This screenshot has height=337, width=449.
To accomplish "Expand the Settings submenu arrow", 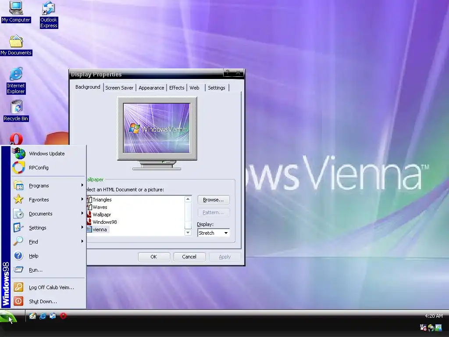I will [82, 227].
